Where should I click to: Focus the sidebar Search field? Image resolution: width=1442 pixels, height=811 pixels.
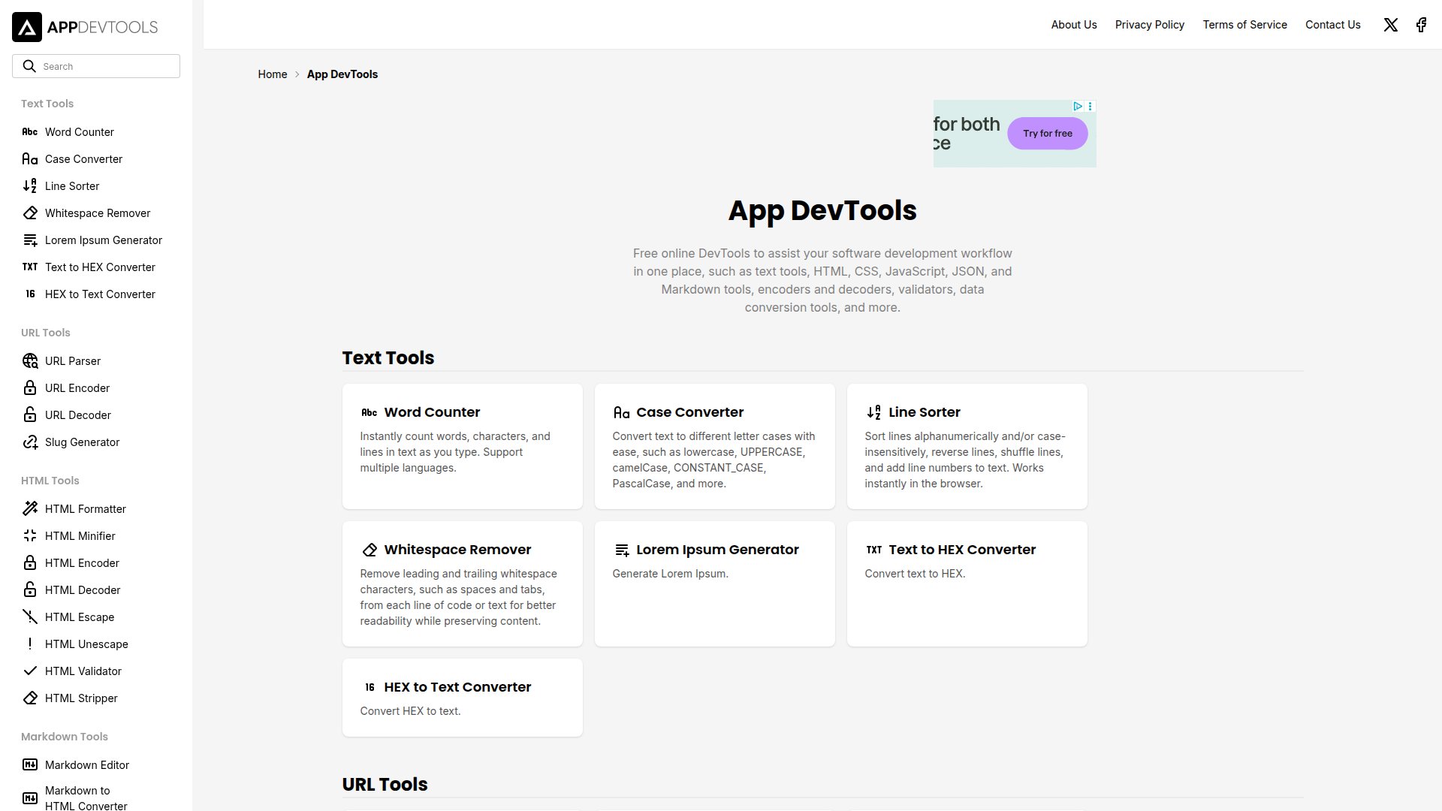coord(96,66)
